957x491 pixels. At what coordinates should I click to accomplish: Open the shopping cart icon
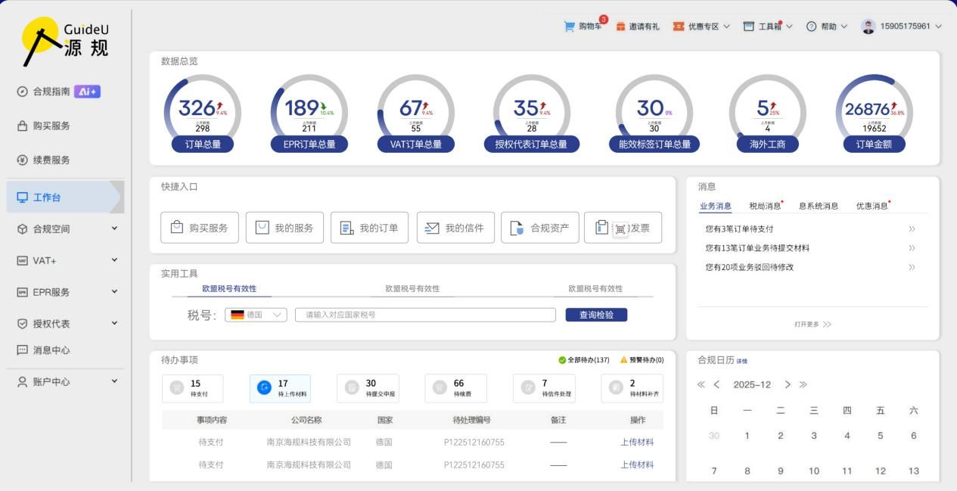coord(570,26)
